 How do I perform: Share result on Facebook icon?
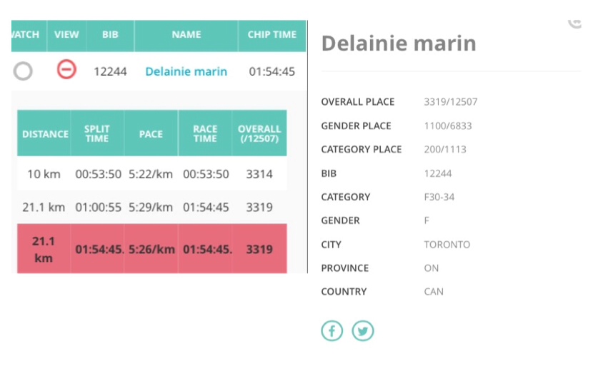point(332,331)
